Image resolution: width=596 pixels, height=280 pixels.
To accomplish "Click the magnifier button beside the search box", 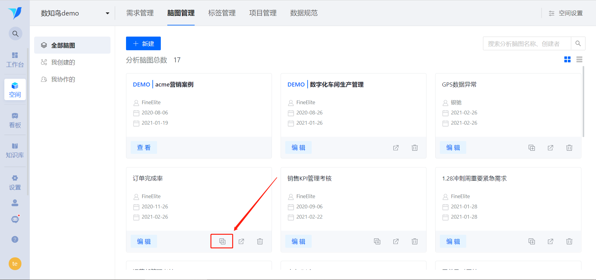I will 578,43.
